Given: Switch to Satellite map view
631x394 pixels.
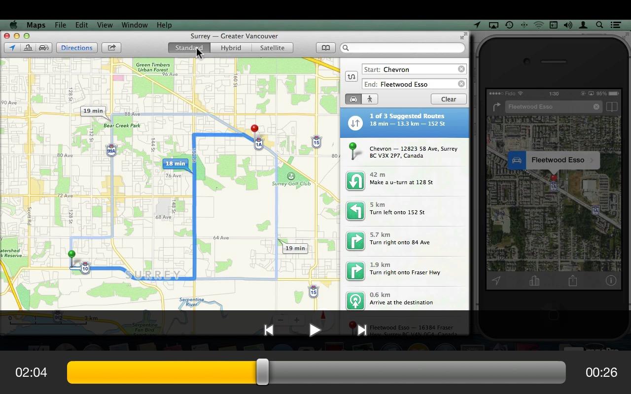Looking at the screenshot, I should click(x=272, y=48).
